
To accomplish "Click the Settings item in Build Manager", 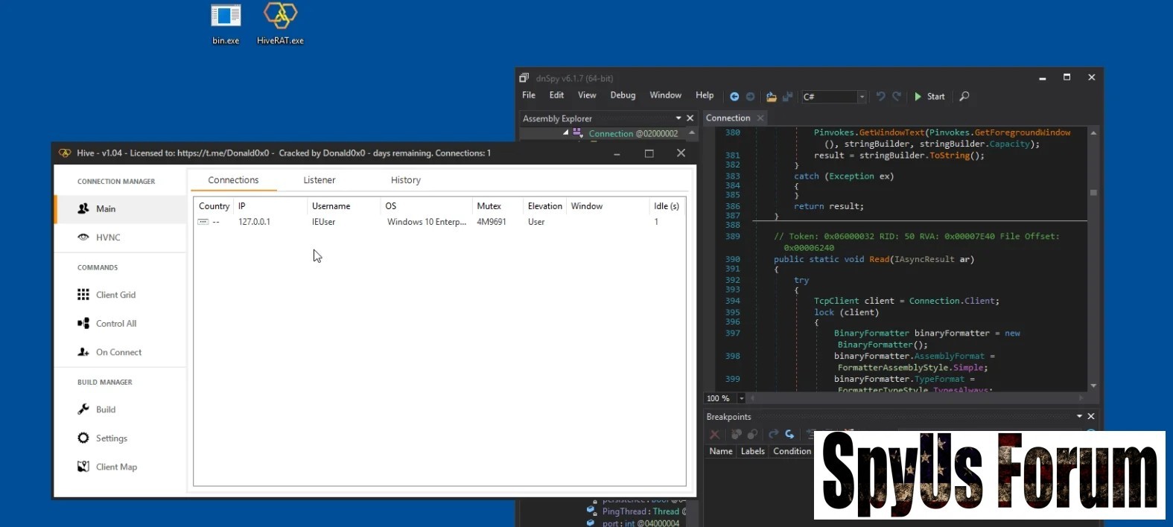I will (x=111, y=438).
